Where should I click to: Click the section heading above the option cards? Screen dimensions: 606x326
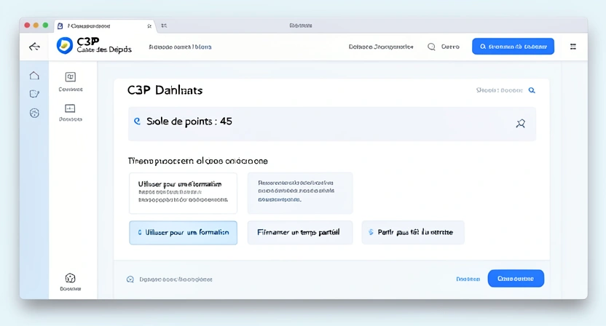tap(198, 161)
